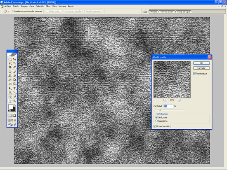Select the Magic Wand tool
This screenshot has height=170, width=227.
click(x=14, y=63)
